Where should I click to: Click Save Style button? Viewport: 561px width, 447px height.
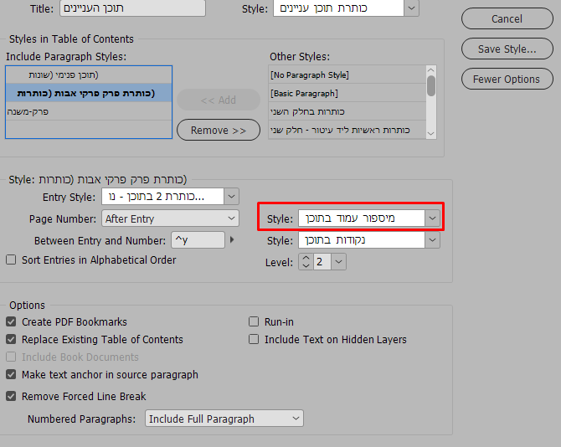(x=507, y=49)
